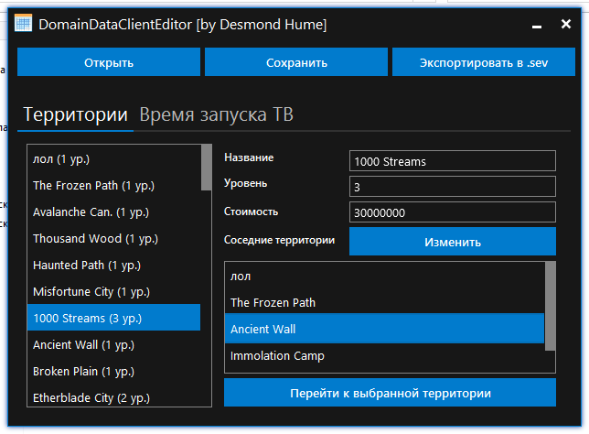Click Экспортировать в .sev button
The image size is (589, 434).
click(484, 62)
